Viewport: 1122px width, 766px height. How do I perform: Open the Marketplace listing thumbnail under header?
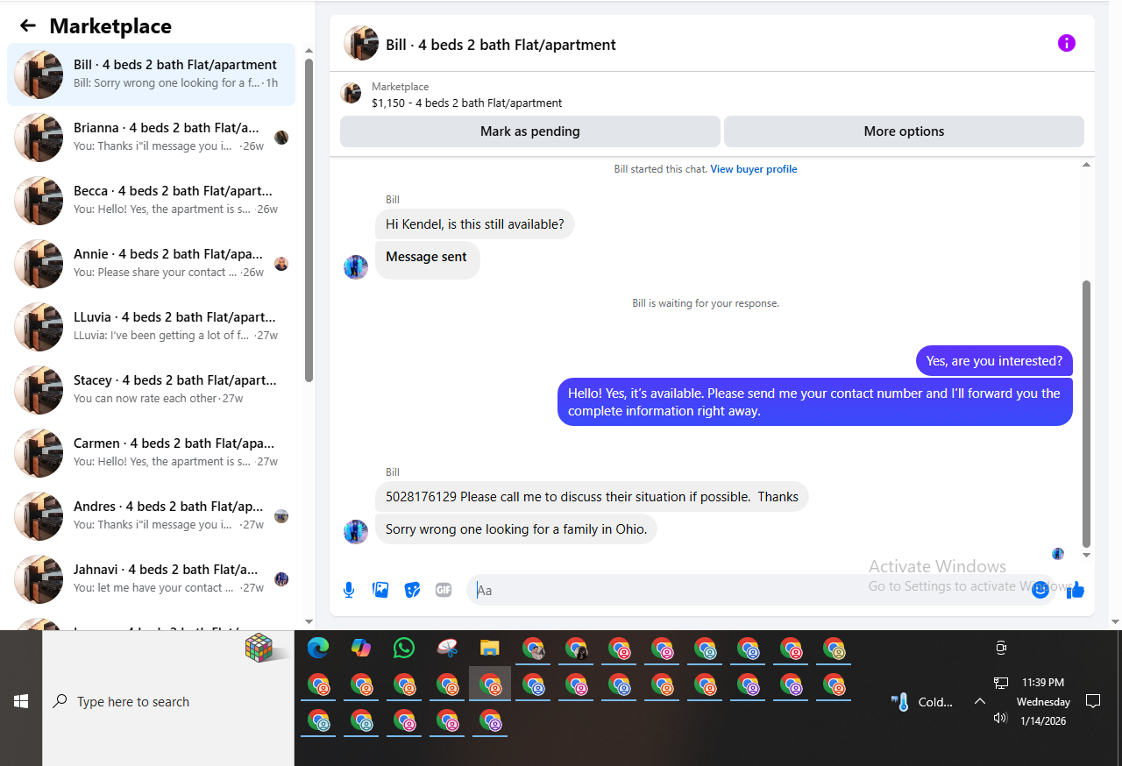[351, 93]
